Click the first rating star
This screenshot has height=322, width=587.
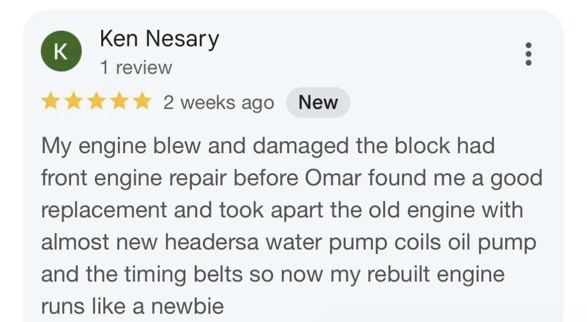coord(49,102)
